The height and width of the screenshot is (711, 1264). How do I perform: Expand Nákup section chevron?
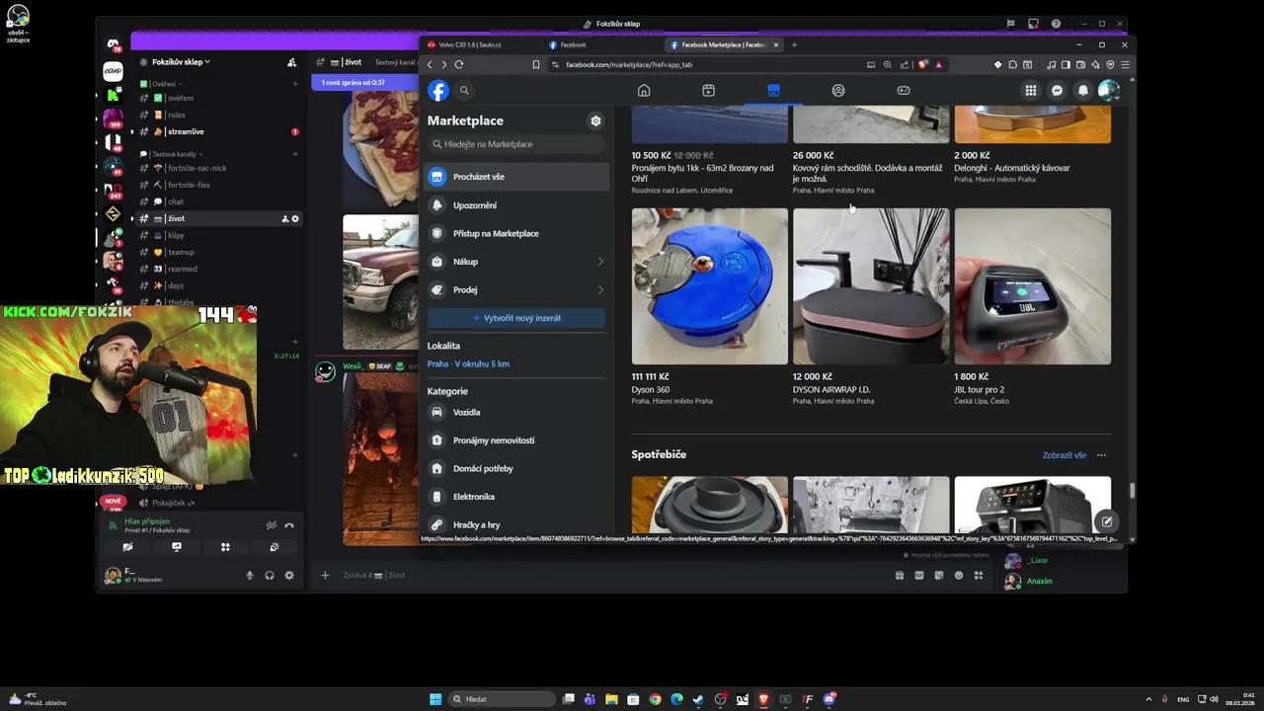coord(600,262)
